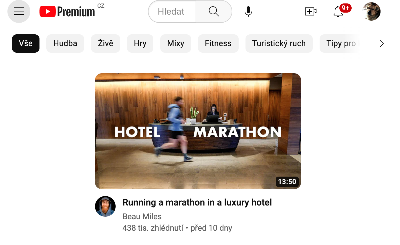Select the Mixy chip
The height and width of the screenshot is (245, 400).
(x=176, y=44)
